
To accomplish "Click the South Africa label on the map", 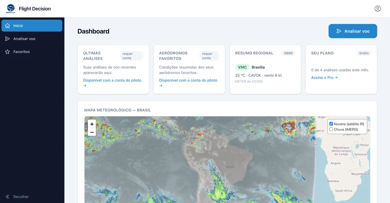I will 343,191.
